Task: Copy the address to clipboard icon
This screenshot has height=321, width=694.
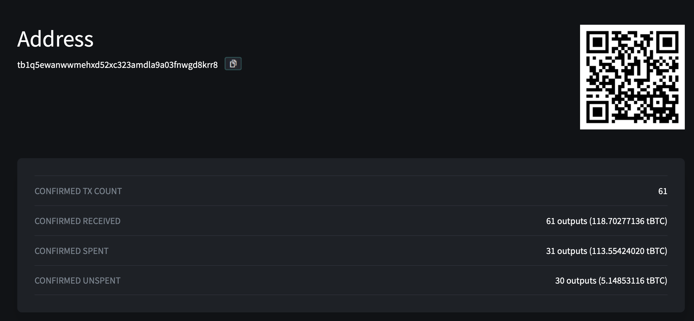Action: tap(233, 64)
